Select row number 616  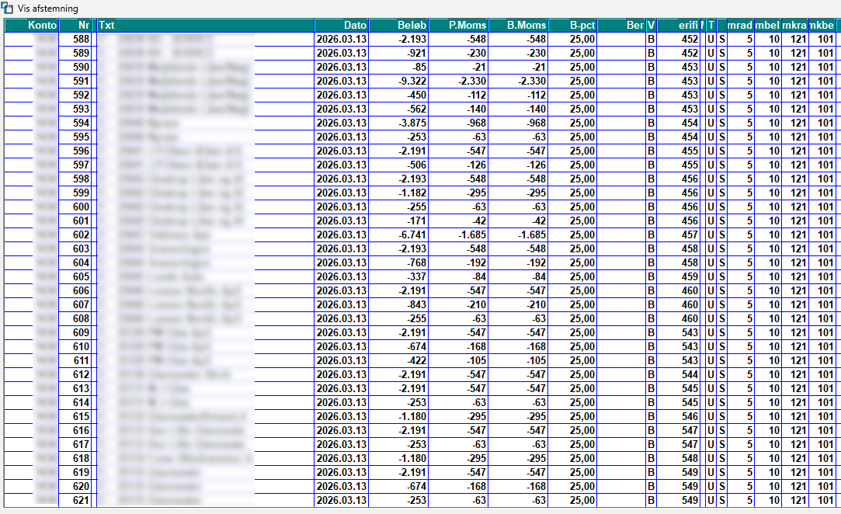point(82,430)
